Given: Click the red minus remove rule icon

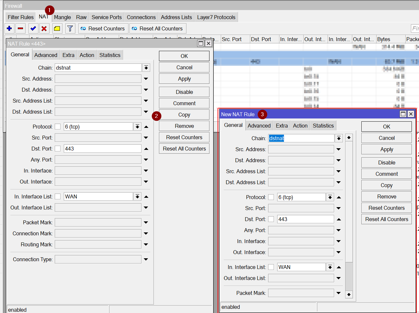Looking at the screenshot, I should click(20, 28).
